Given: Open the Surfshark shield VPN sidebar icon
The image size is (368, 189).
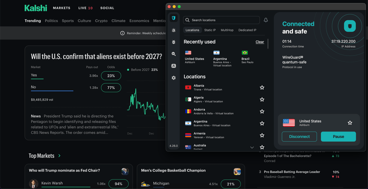Looking at the screenshot, I should coord(174,18).
